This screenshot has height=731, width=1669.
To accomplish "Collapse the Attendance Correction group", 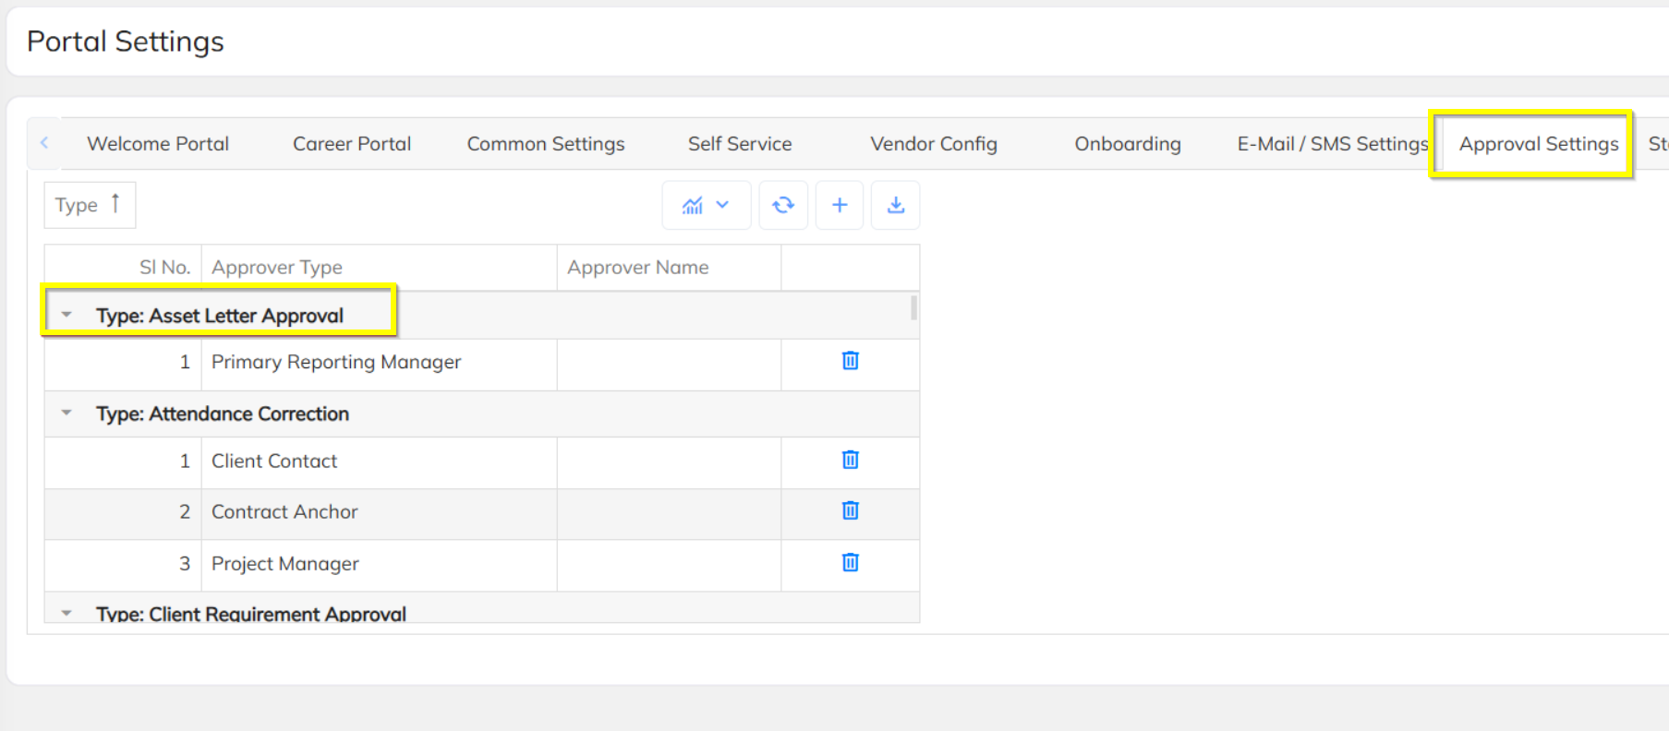I will [67, 413].
